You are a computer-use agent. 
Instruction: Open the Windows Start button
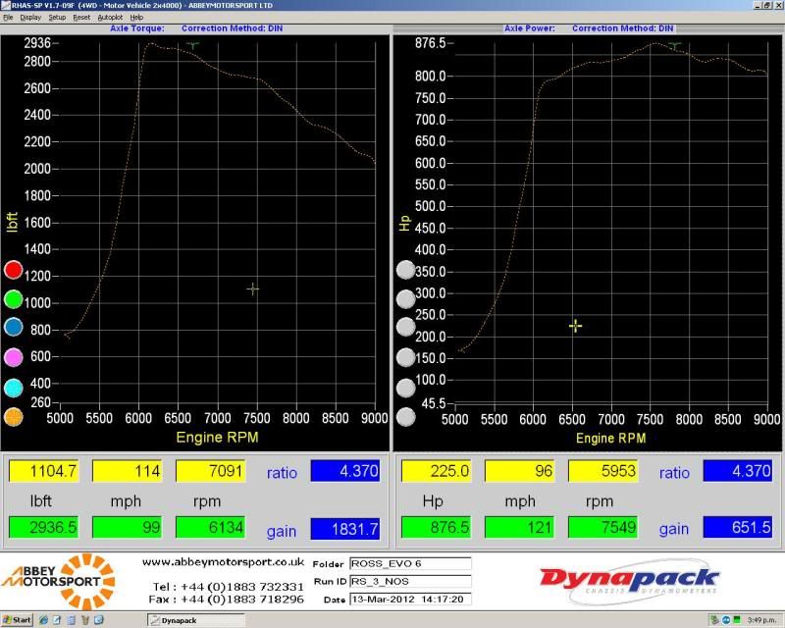pos(17,620)
